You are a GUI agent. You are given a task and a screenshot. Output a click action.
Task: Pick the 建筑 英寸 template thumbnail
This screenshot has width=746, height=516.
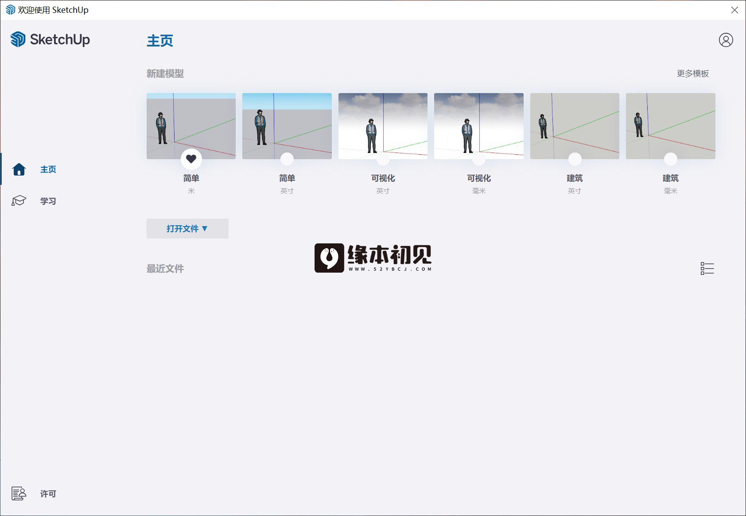[575, 126]
